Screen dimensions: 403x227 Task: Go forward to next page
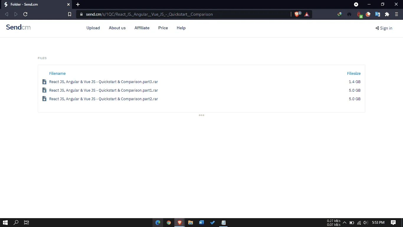coord(16,14)
